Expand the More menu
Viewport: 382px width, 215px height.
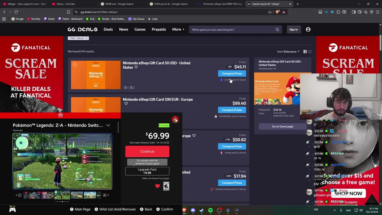178,30
